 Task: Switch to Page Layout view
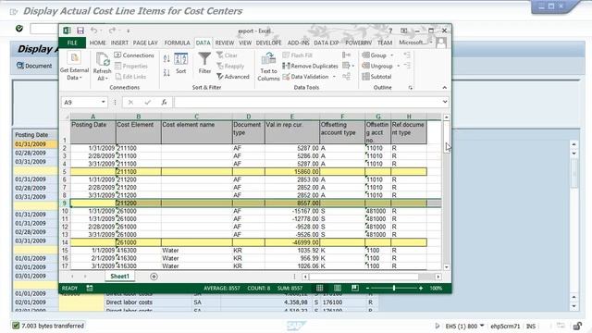(x=337, y=288)
